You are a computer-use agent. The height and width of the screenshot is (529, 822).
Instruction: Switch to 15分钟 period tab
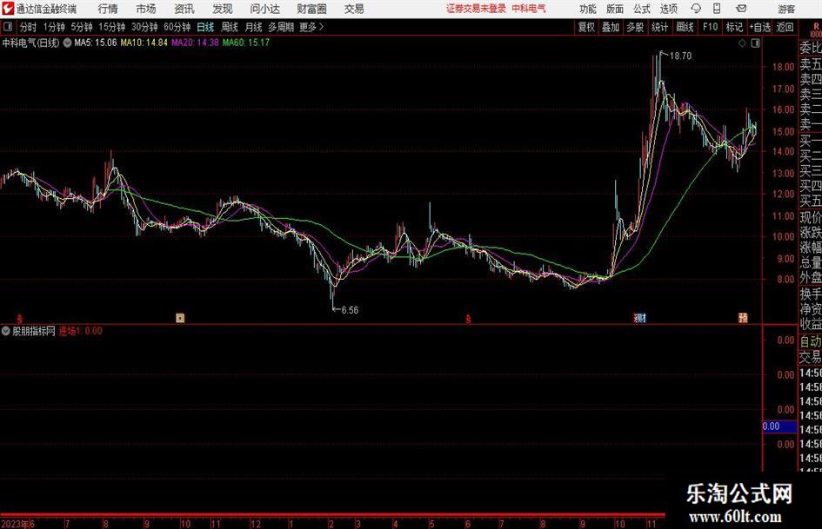pos(111,27)
